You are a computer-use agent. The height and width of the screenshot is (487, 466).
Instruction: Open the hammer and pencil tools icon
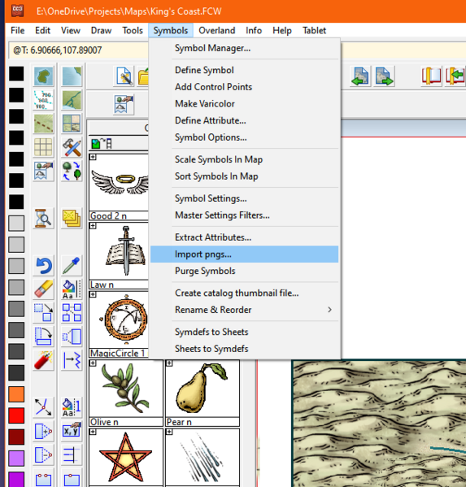[72, 147]
